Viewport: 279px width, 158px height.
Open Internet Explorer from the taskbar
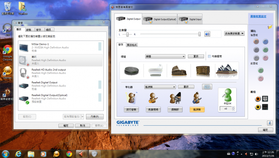[x=18, y=154]
